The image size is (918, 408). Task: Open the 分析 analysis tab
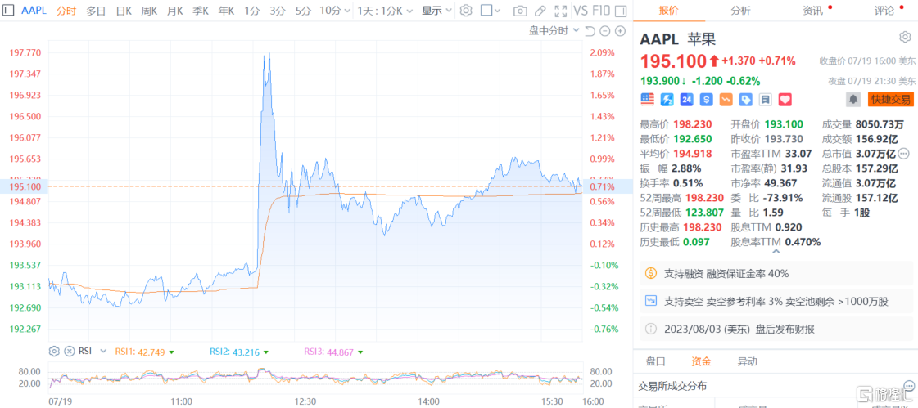pyautogui.click(x=740, y=10)
